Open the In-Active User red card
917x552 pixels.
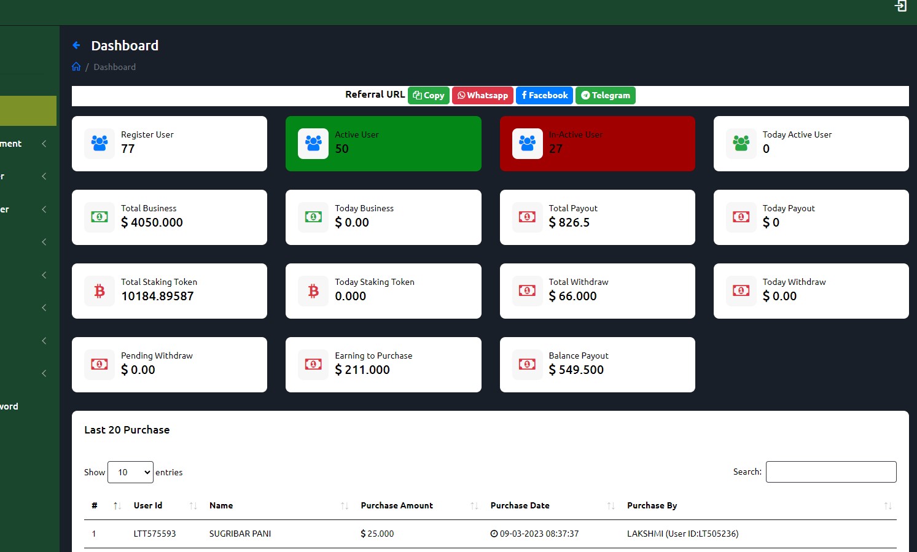coord(598,144)
